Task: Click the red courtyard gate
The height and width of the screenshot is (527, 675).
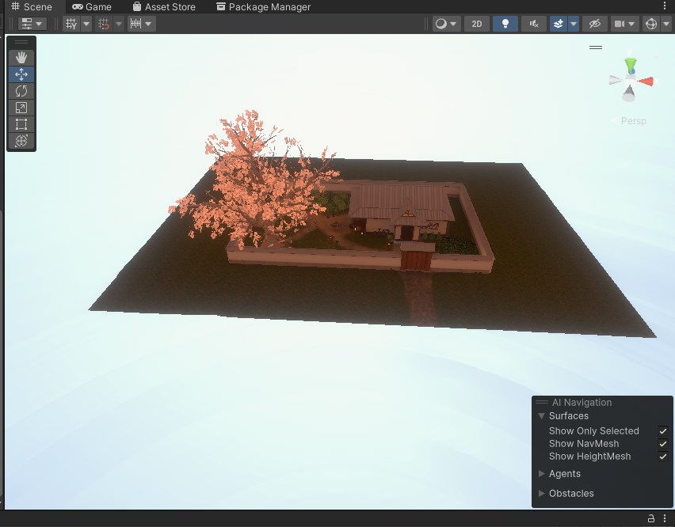Action: pos(416,260)
